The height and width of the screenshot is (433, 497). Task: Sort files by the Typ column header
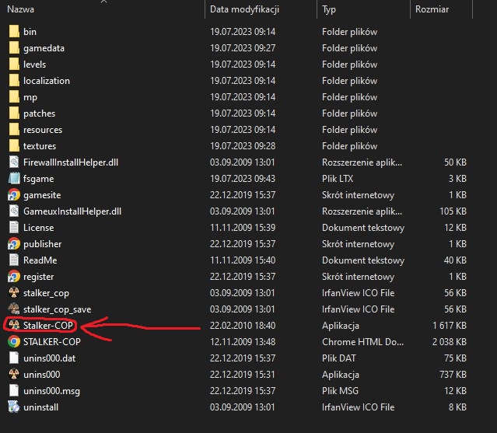329,9
